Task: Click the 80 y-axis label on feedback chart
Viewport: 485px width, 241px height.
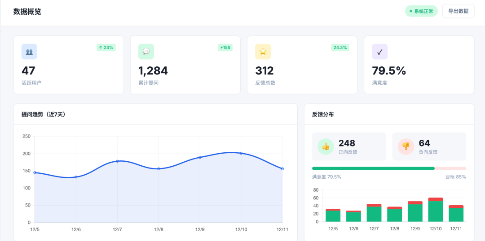Action: click(x=316, y=190)
